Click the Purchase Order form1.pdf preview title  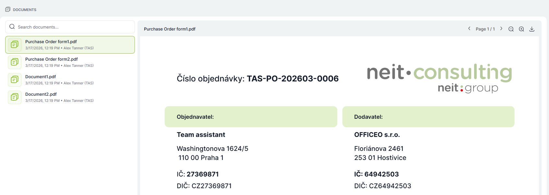[170, 29]
